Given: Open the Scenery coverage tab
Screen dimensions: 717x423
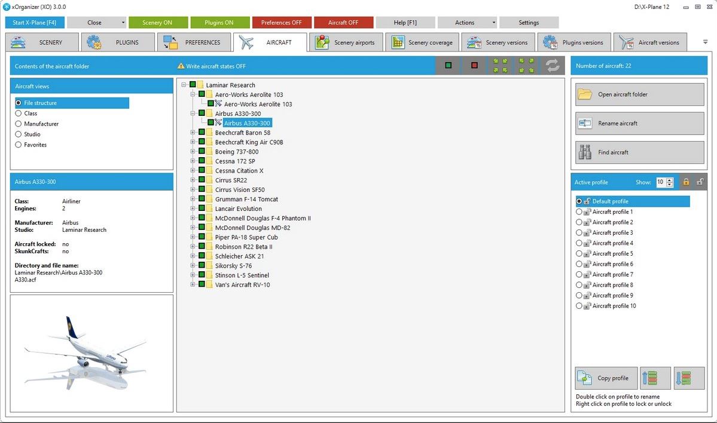Looking at the screenshot, I should click(422, 42).
